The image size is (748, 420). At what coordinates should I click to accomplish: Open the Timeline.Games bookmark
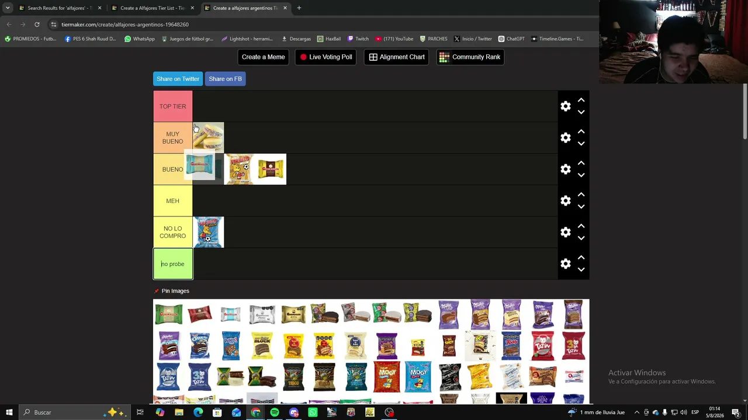pyautogui.click(x=557, y=39)
